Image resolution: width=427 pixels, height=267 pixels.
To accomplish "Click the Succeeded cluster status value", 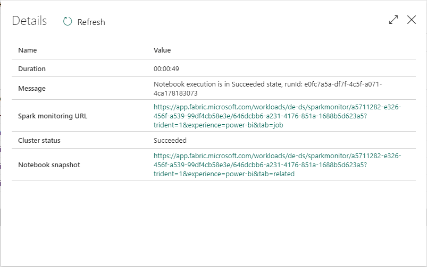I will (170, 141).
